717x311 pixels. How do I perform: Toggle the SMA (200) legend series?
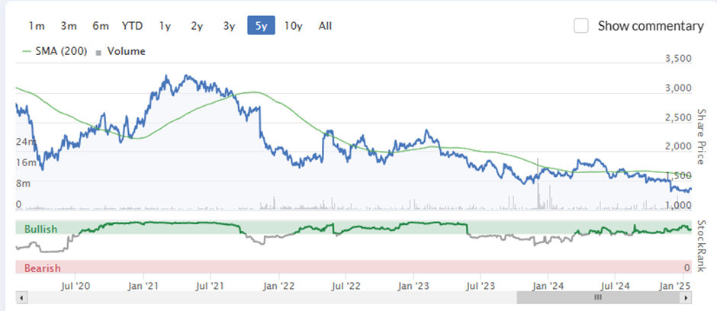[x=55, y=52]
